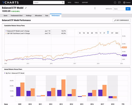132x105 pixels.
Task: Click the 2009 purple portfolio bar
Action: (18, 92)
